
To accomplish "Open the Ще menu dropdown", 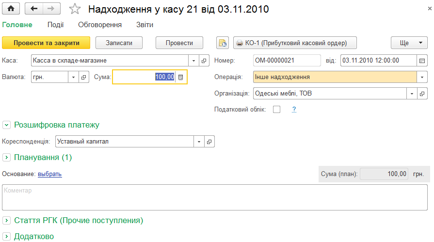I will point(409,43).
